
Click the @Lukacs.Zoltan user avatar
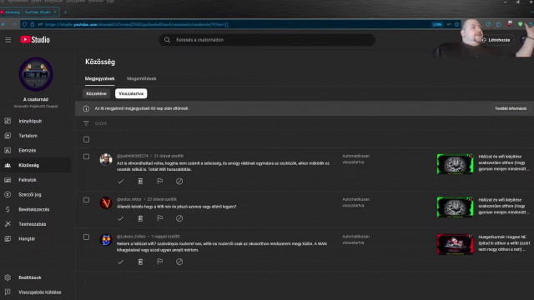coord(106,240)
